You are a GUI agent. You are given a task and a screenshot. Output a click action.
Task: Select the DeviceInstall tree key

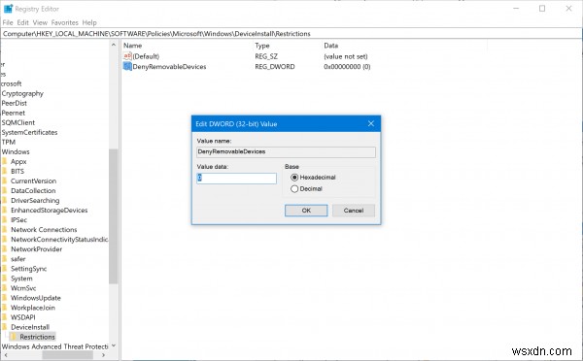[30, 327]
